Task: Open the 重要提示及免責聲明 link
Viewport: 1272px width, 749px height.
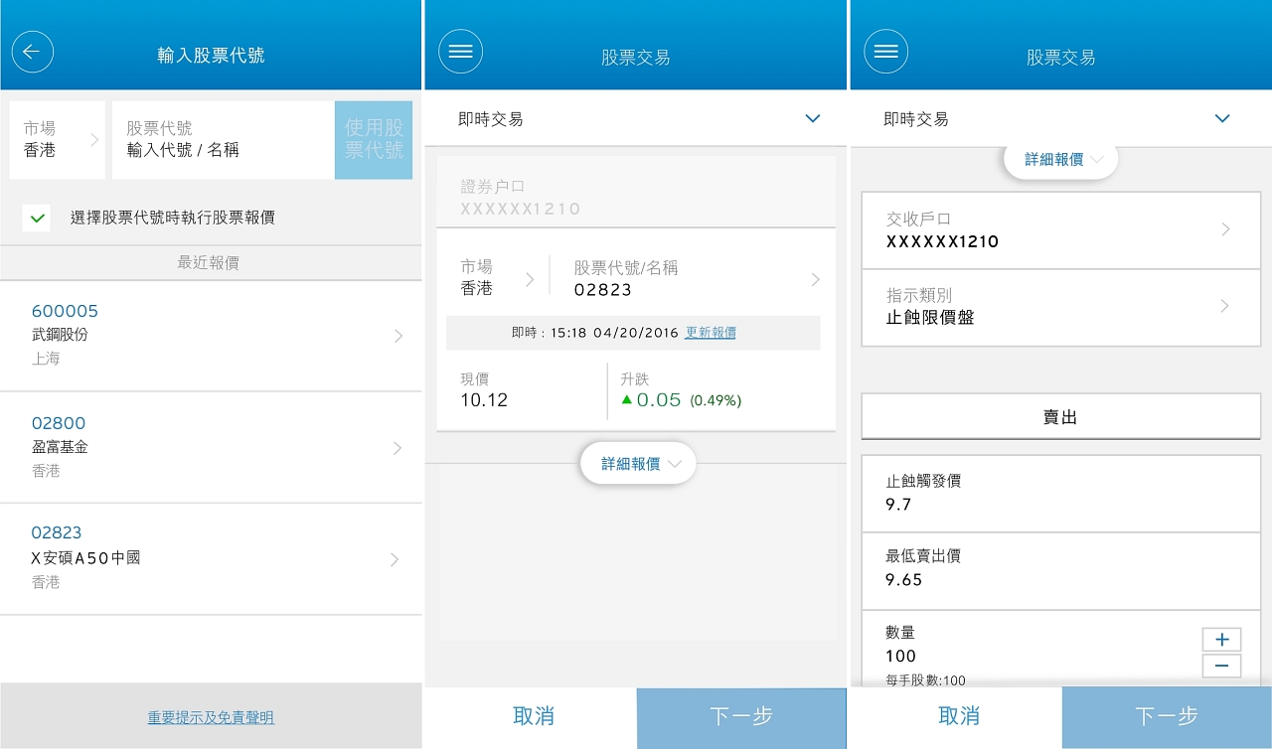Action: click(x=211, y=717)
